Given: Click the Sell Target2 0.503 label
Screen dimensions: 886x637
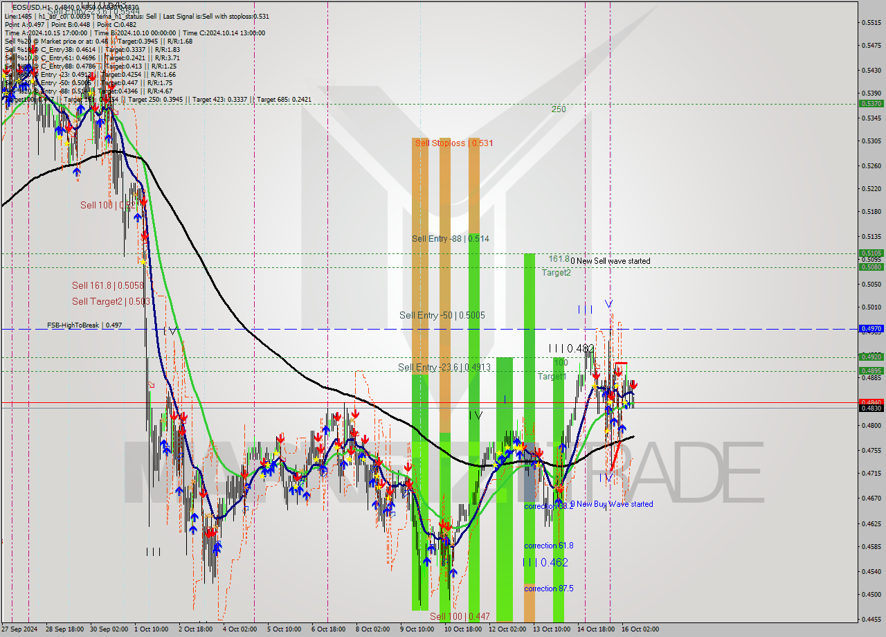Looking at the screenshot, I should coord(111,301).
